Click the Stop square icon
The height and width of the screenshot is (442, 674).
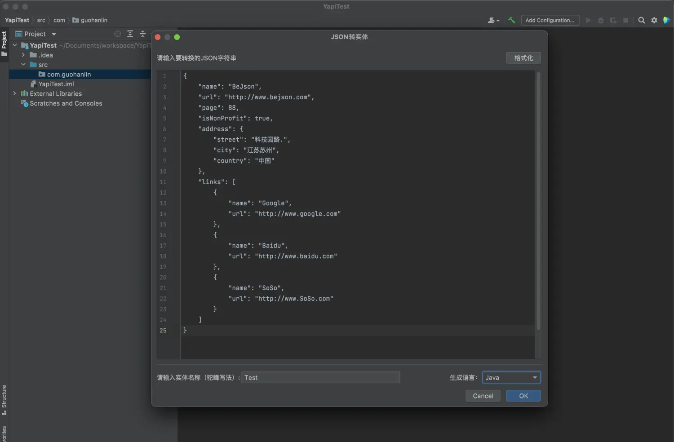tap(625, 20)
